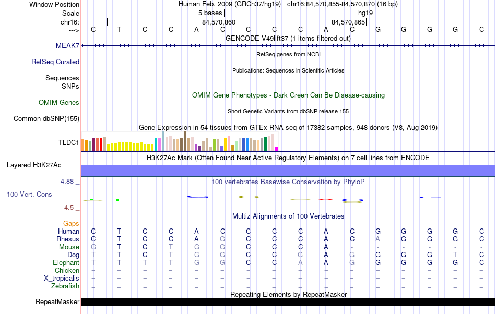Click the SNPs track label
The width and height of the screenshot is (496, 314).
point(70,86)
